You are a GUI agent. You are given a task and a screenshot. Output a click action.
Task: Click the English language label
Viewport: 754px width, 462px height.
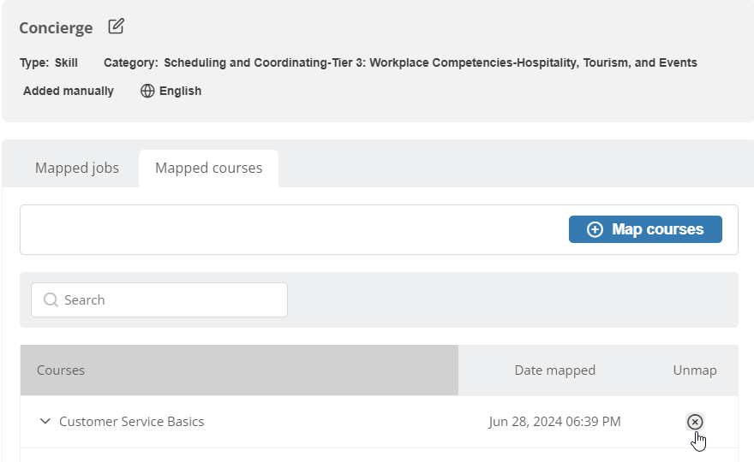point(180,91)
